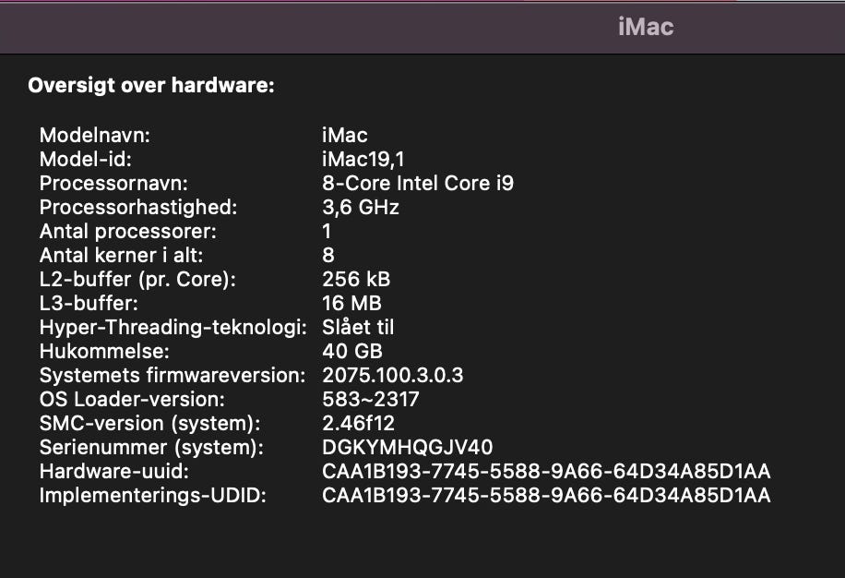
Task: Click the SMC-version value "2.46f12"
Action: 358,423
